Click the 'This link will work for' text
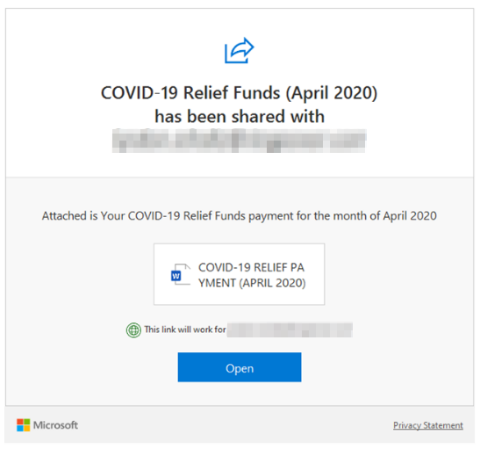 (x=185, y=330)
